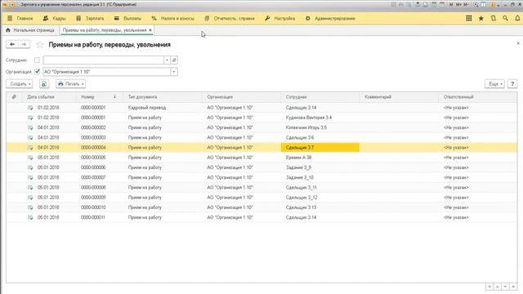Open the Создать dropdown button

point(20,84)
